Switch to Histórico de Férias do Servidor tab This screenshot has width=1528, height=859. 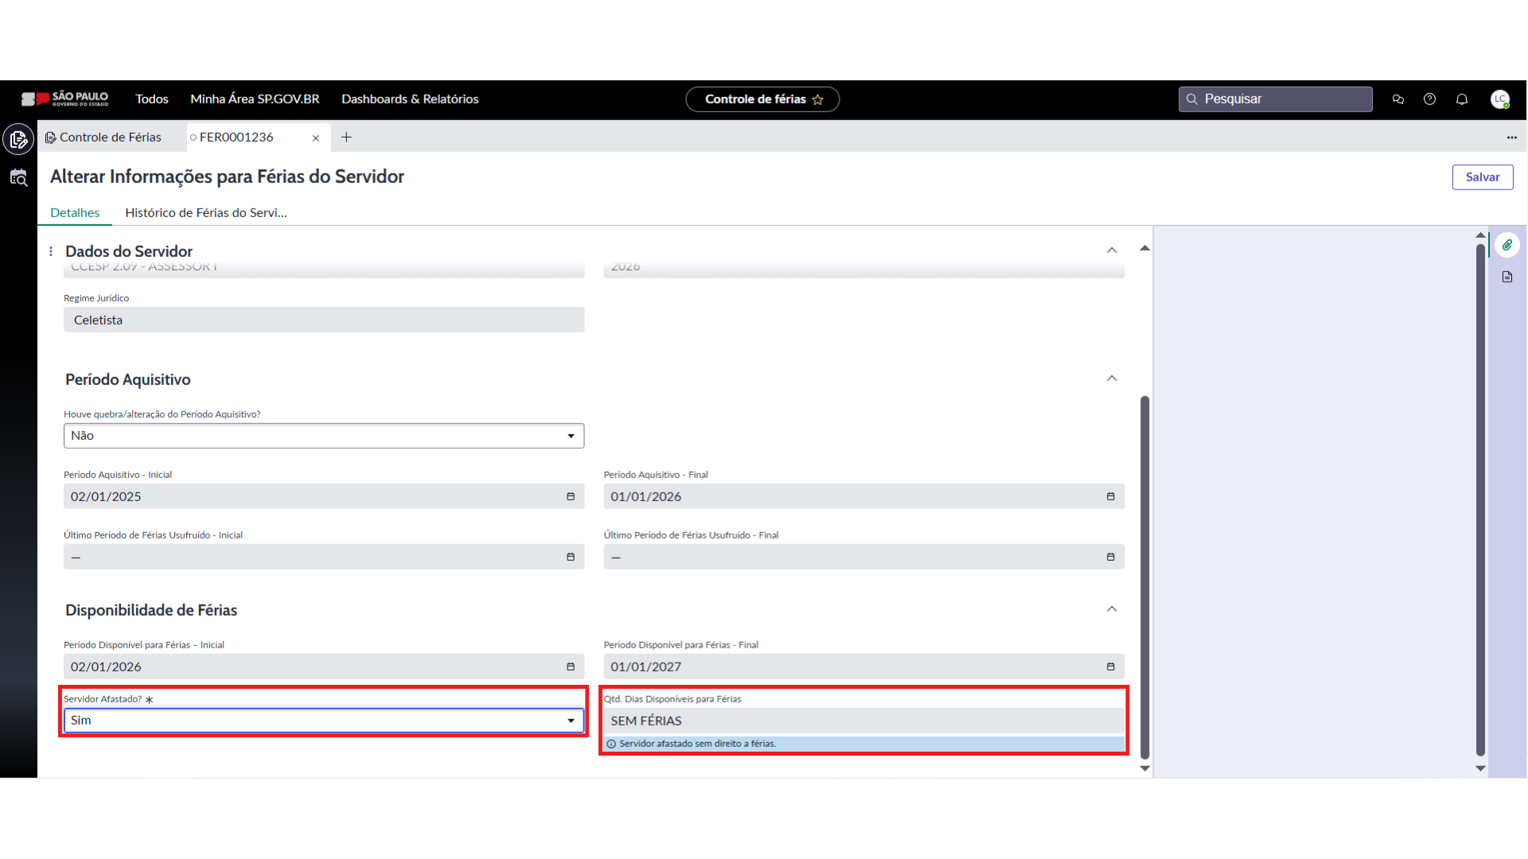205,212
